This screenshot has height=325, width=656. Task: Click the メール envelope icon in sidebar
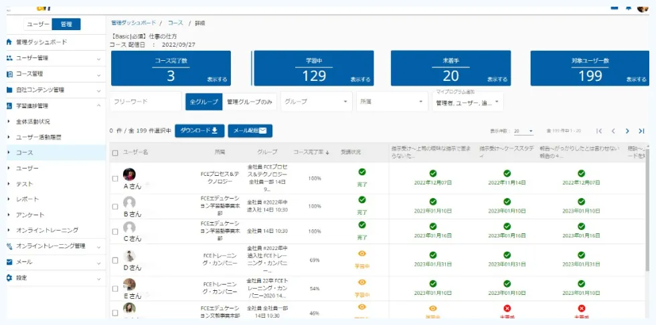click(9, 262)
